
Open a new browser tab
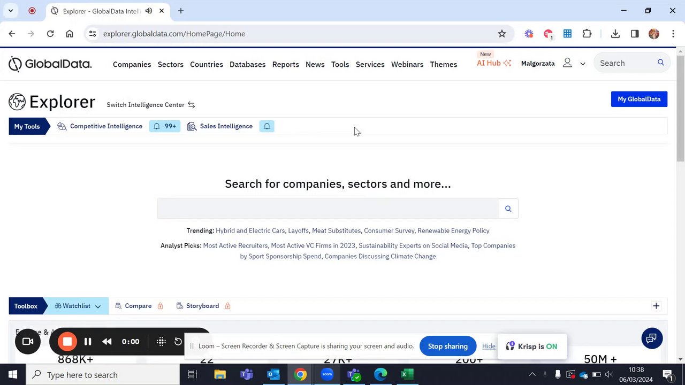pyautogui.click(x=181, y=11)
